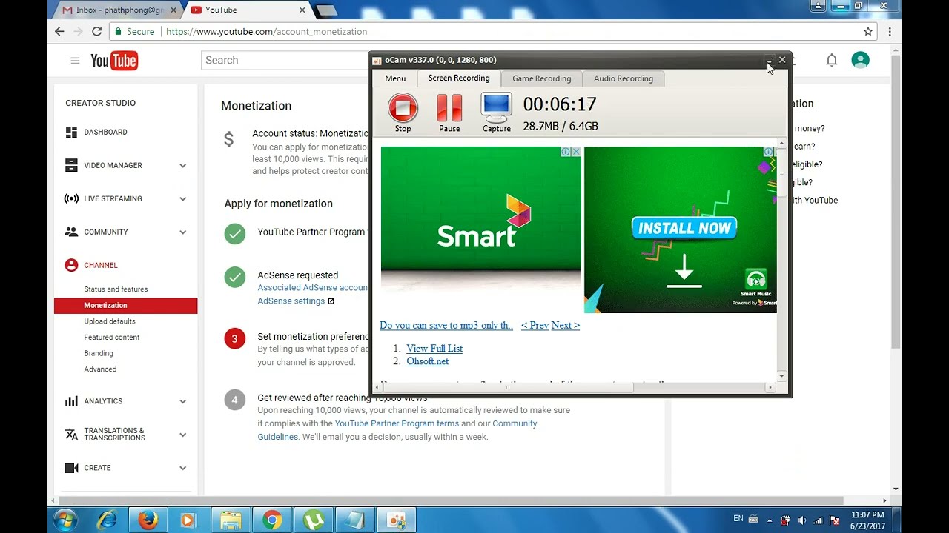The width and height of the screenshot is (949, 533).
Task: Open DASHBOARD in Creator Studio sidebar
Action: [105, 132]
